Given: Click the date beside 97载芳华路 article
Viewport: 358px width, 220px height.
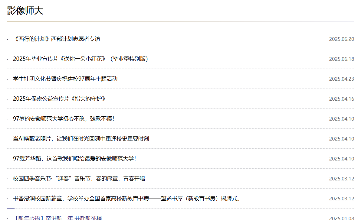Looking at the screenshot, I should 341,159.
